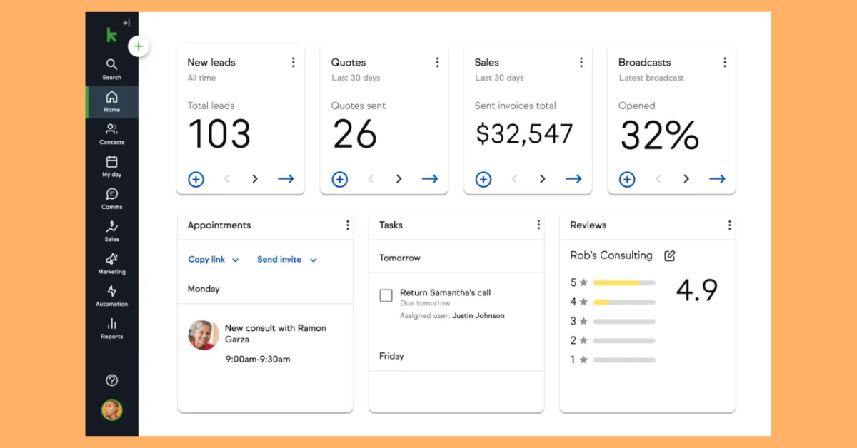The width and height of the screenshot is (857, 448).
Task: Open New leads card three-dot menu
Action: click(293, 63)
